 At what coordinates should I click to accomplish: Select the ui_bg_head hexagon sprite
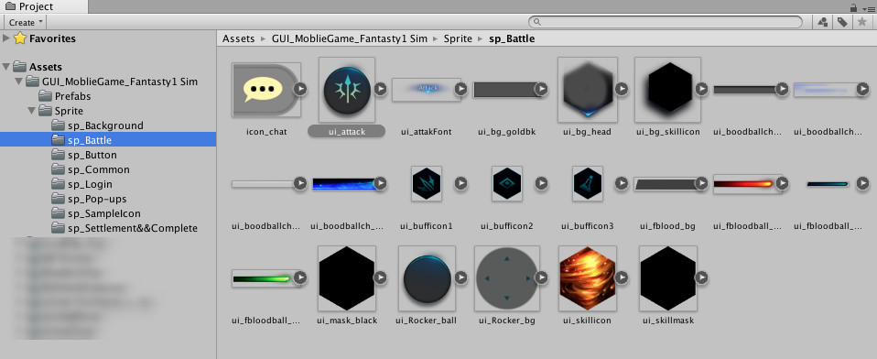588,90
